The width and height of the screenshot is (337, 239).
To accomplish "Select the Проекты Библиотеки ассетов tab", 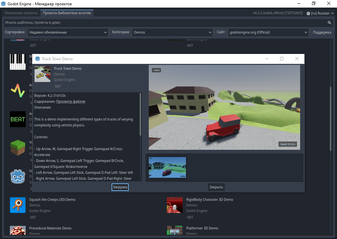I will tap(67, 13).
